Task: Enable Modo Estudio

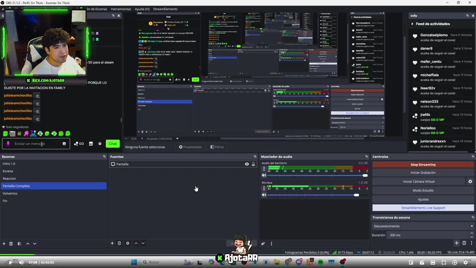Action: 423,190
